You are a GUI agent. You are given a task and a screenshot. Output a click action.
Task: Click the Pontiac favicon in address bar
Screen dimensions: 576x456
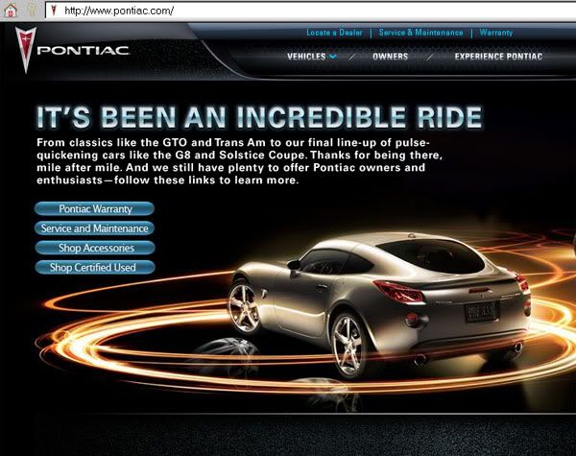54,11
